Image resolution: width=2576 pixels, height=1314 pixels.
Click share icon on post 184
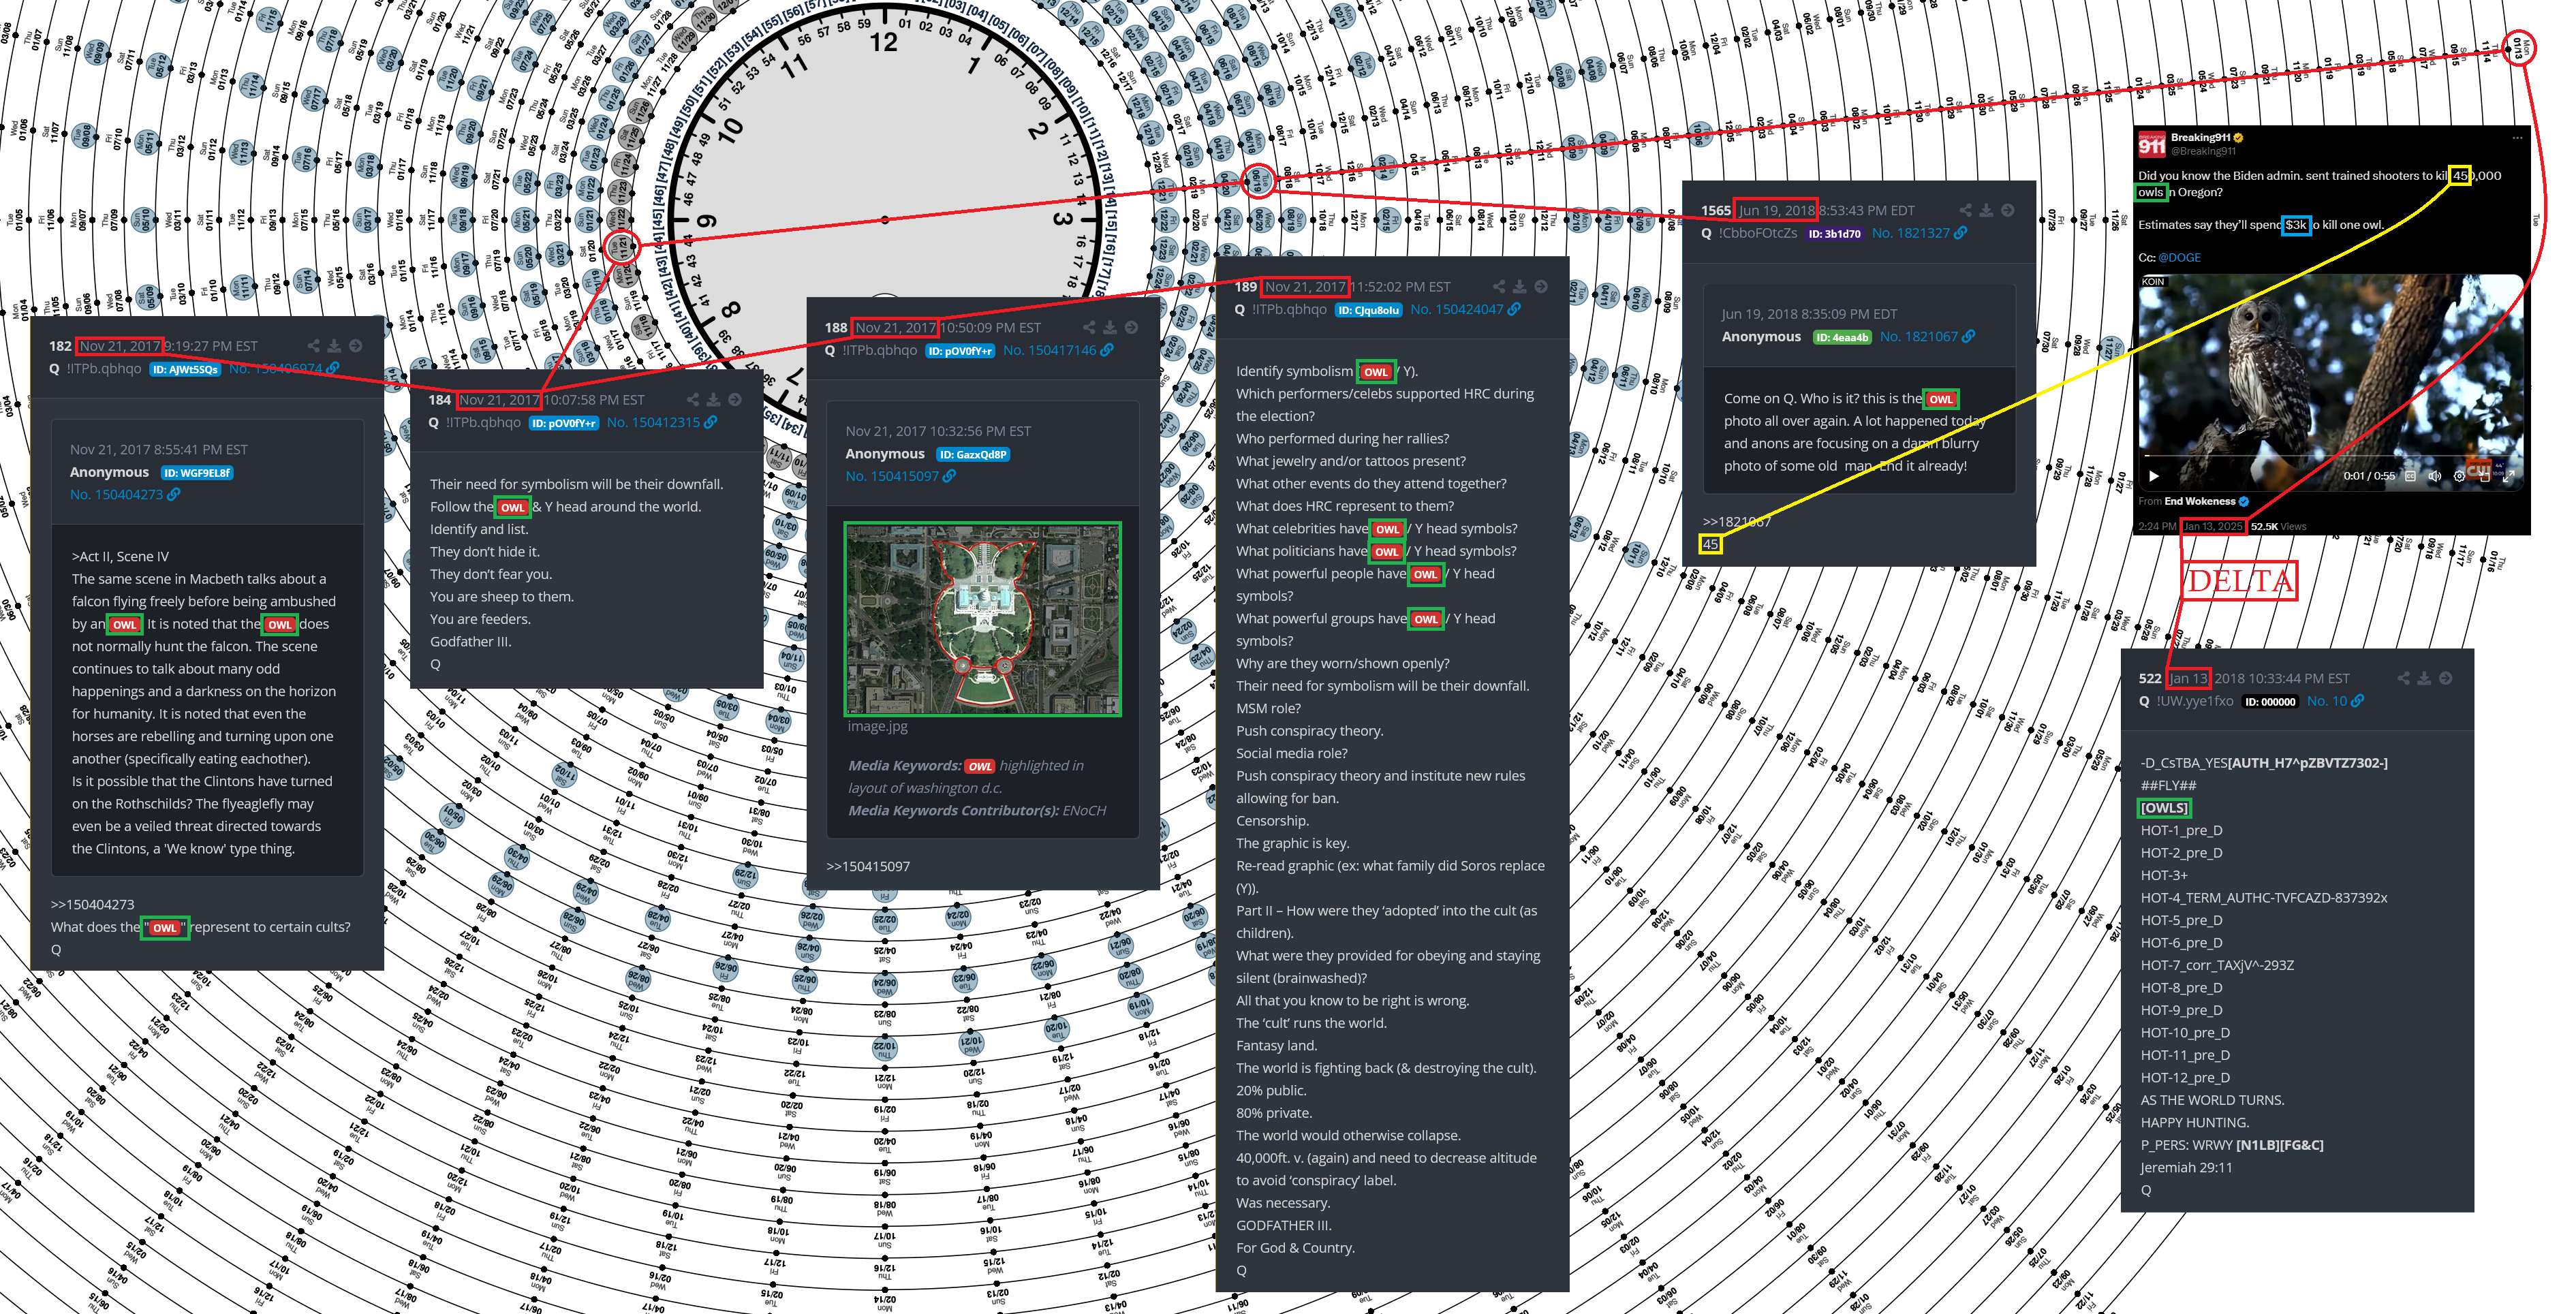(x=692, y=399)
